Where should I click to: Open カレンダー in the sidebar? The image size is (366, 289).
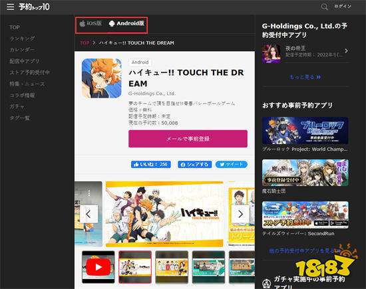point(22,50)
